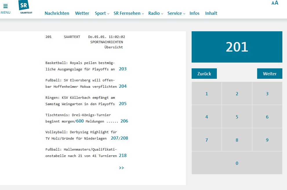Go to the Wetter section
The width and height of the screenshot is (287, 190).
pos(82,13)
